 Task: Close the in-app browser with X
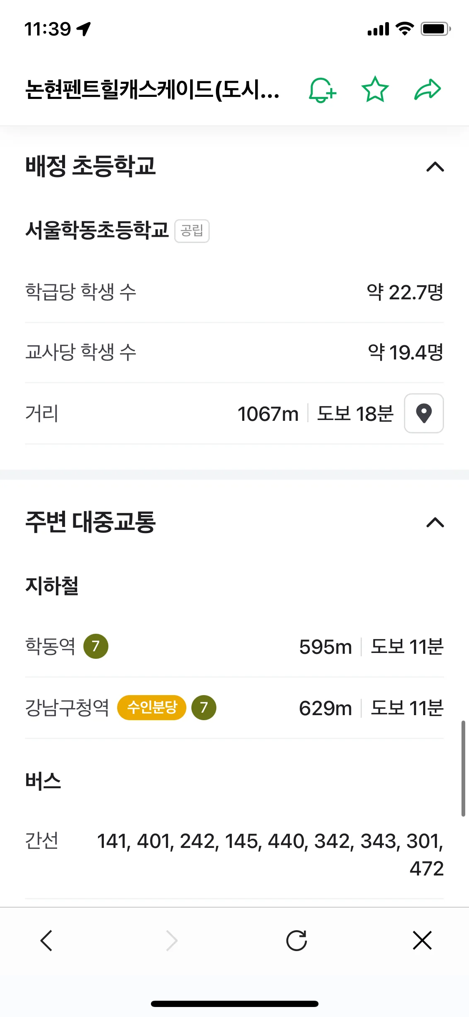[422, 941]
